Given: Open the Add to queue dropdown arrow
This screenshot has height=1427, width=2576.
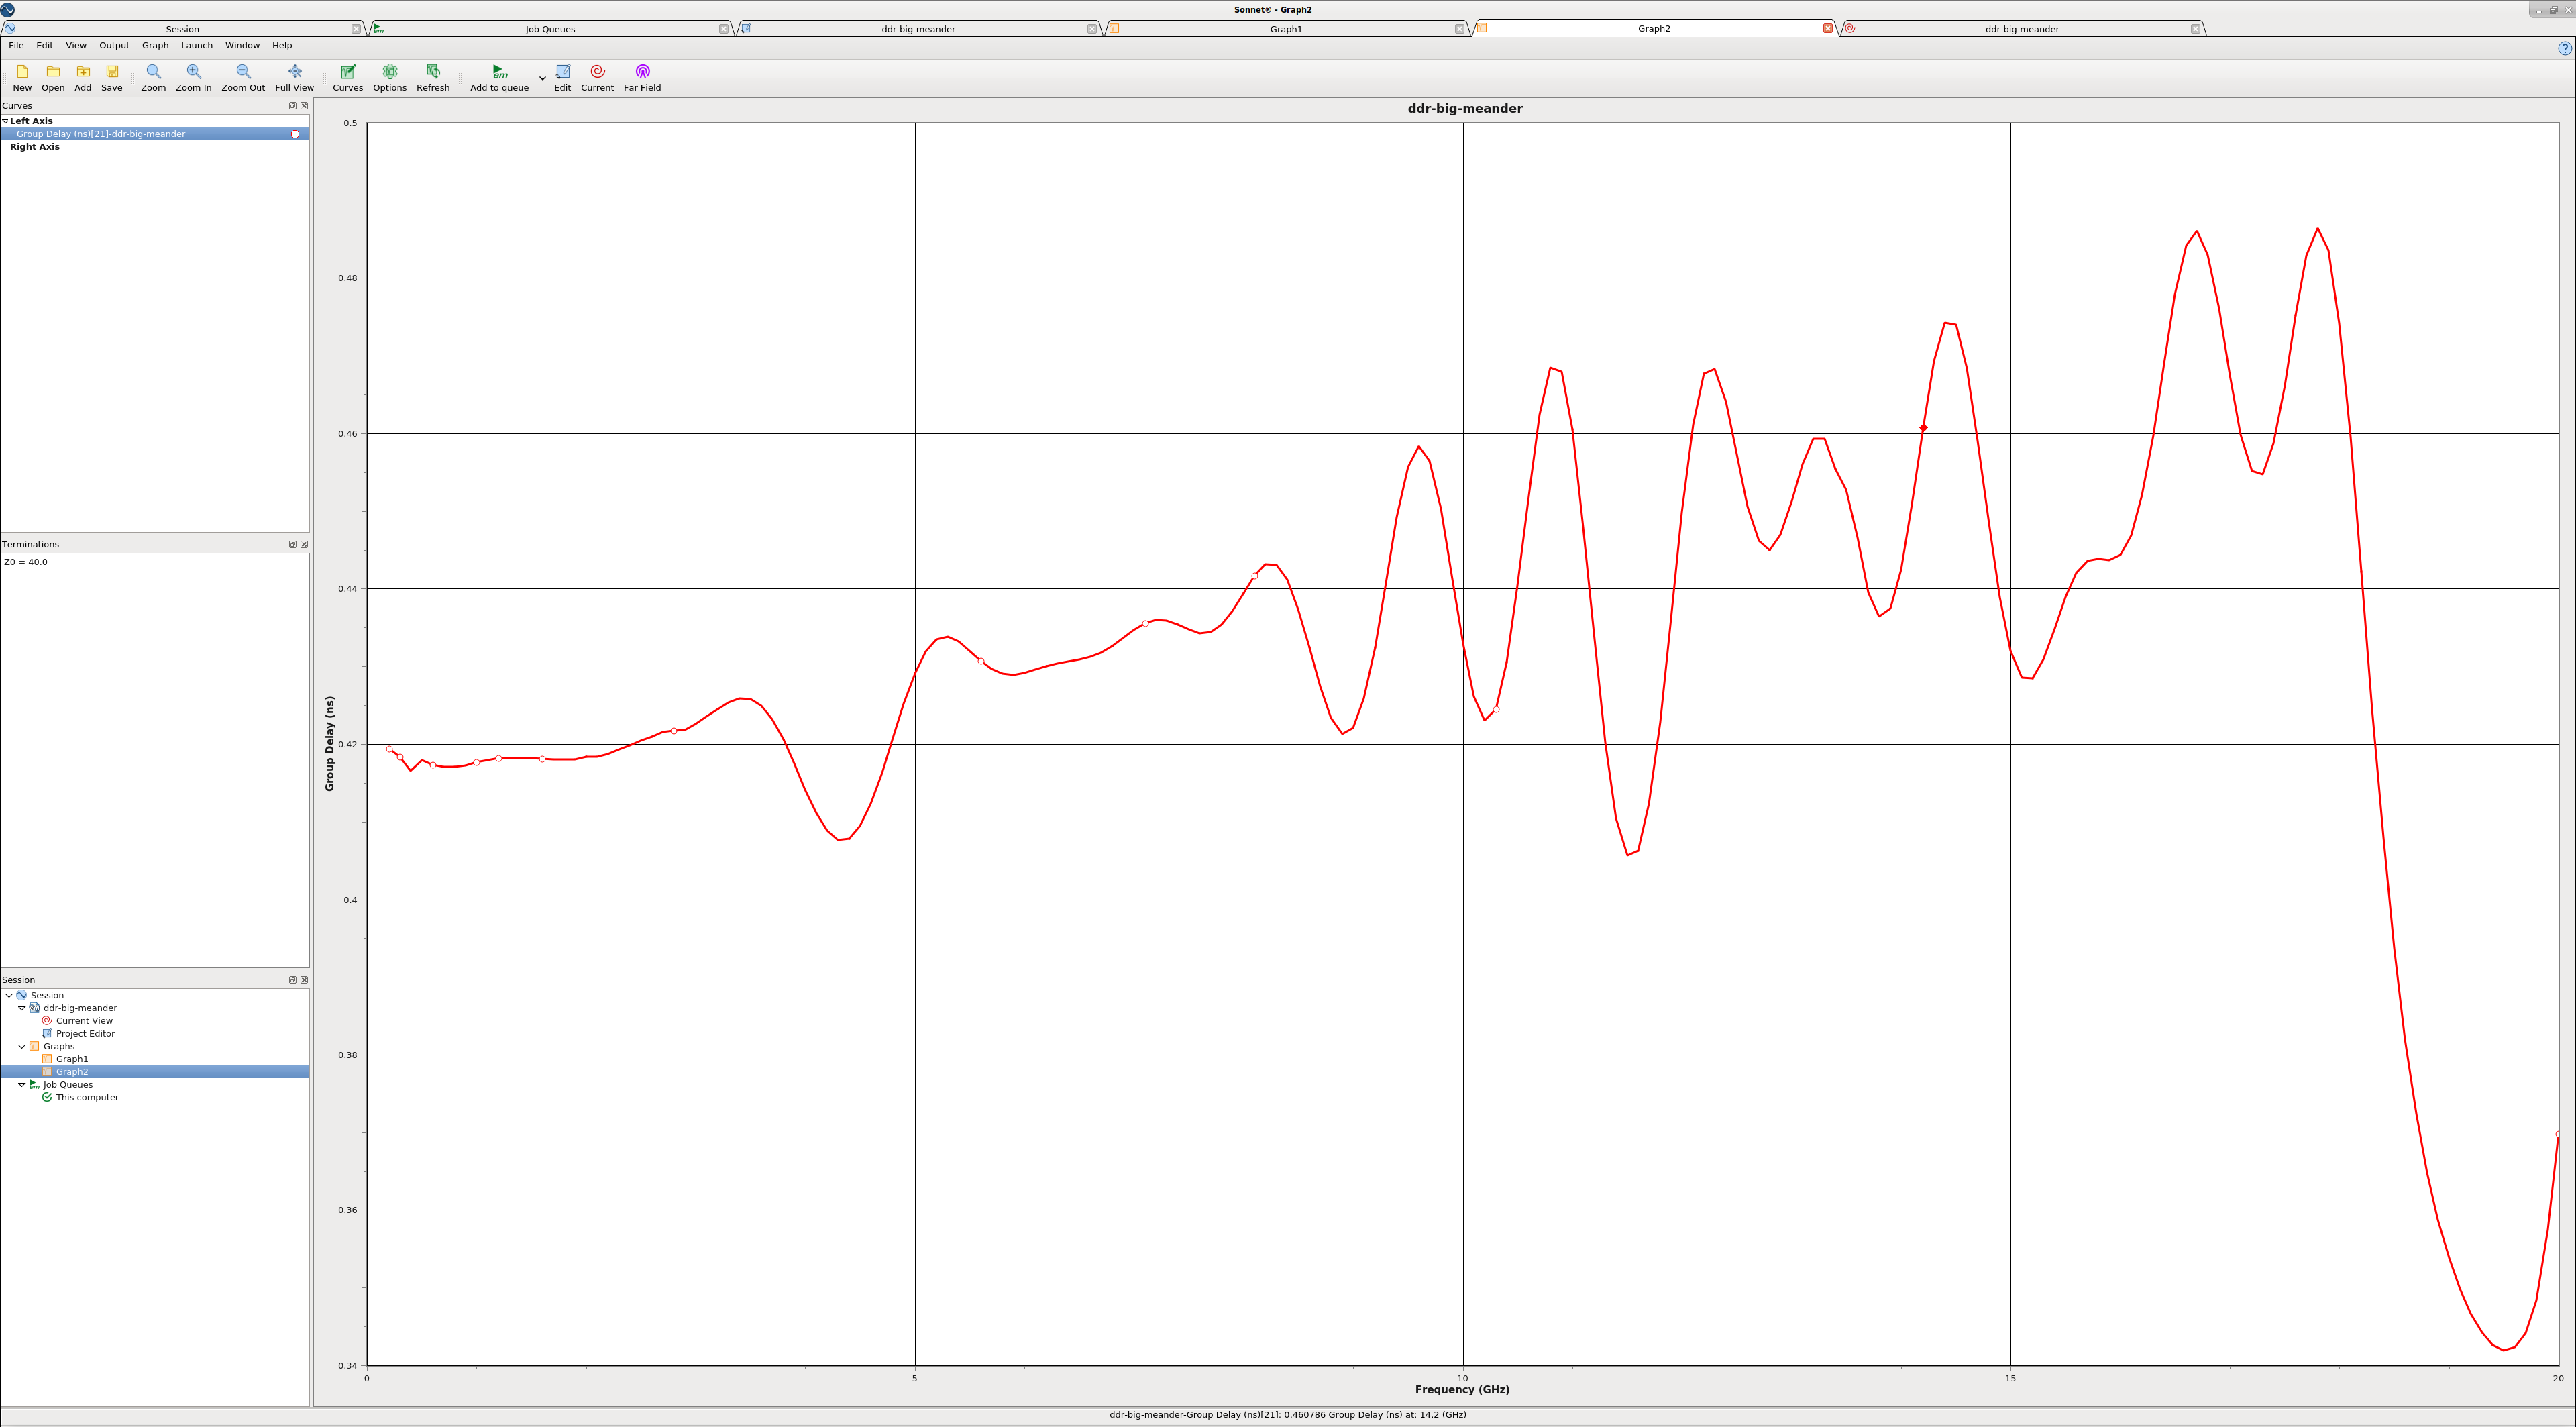Looking at the screenshot, I should 542,78.
